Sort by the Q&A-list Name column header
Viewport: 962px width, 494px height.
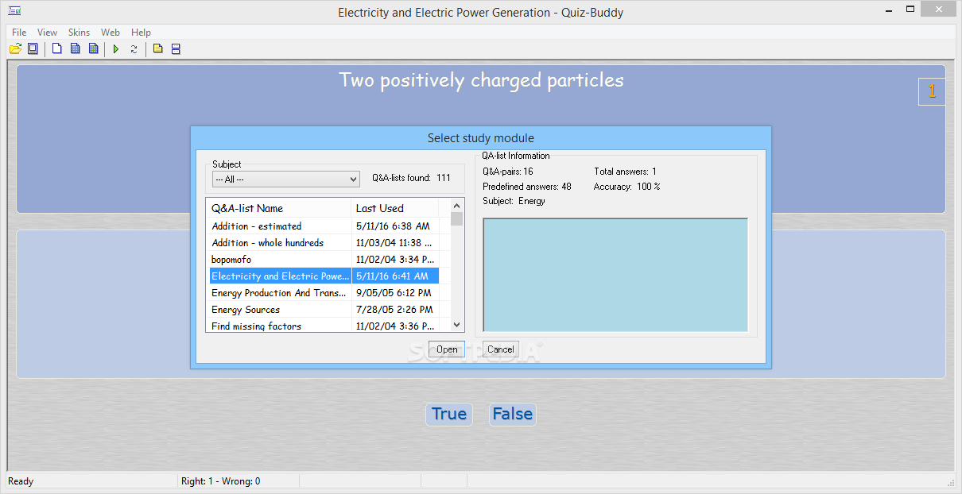[279, 208]
